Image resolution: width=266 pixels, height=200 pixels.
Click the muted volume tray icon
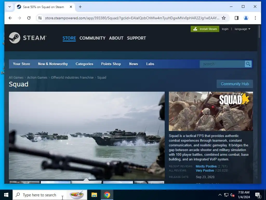click(x=232, y=195)
